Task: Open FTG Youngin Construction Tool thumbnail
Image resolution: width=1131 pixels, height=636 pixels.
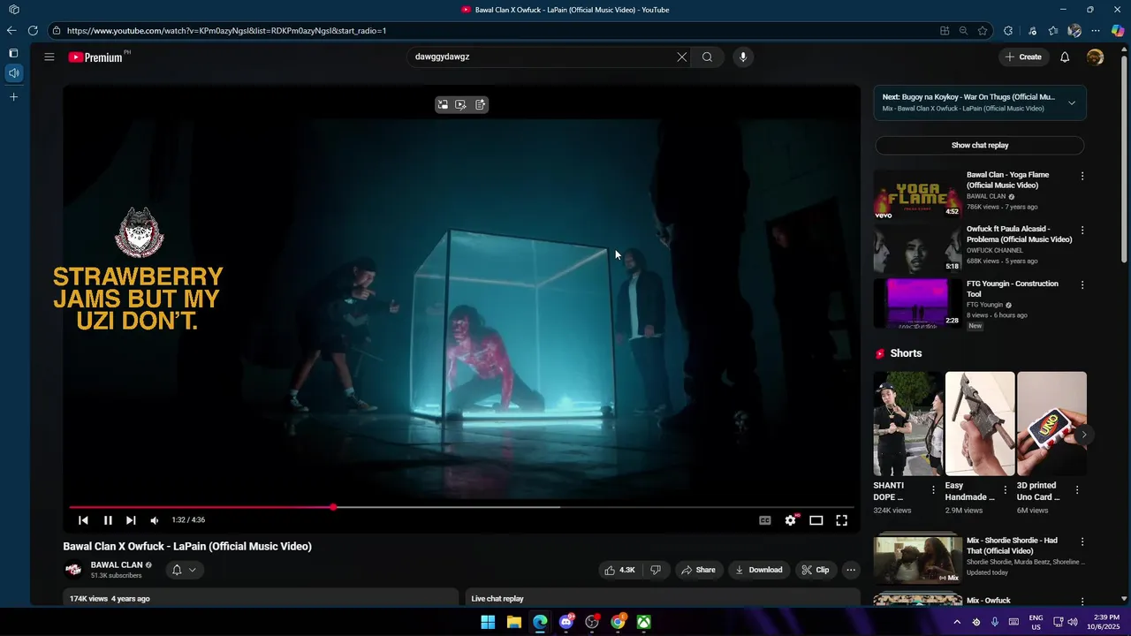Action: coord(917,303)
